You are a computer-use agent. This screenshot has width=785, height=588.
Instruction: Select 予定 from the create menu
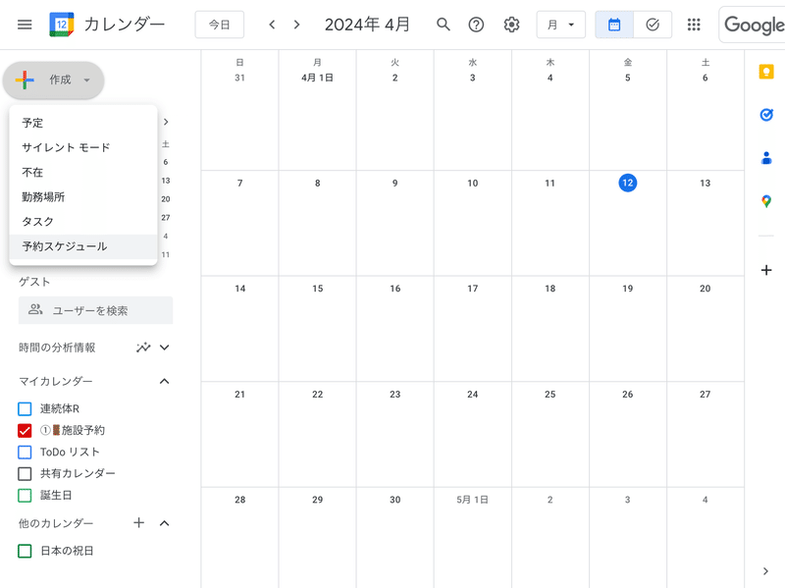83,123
